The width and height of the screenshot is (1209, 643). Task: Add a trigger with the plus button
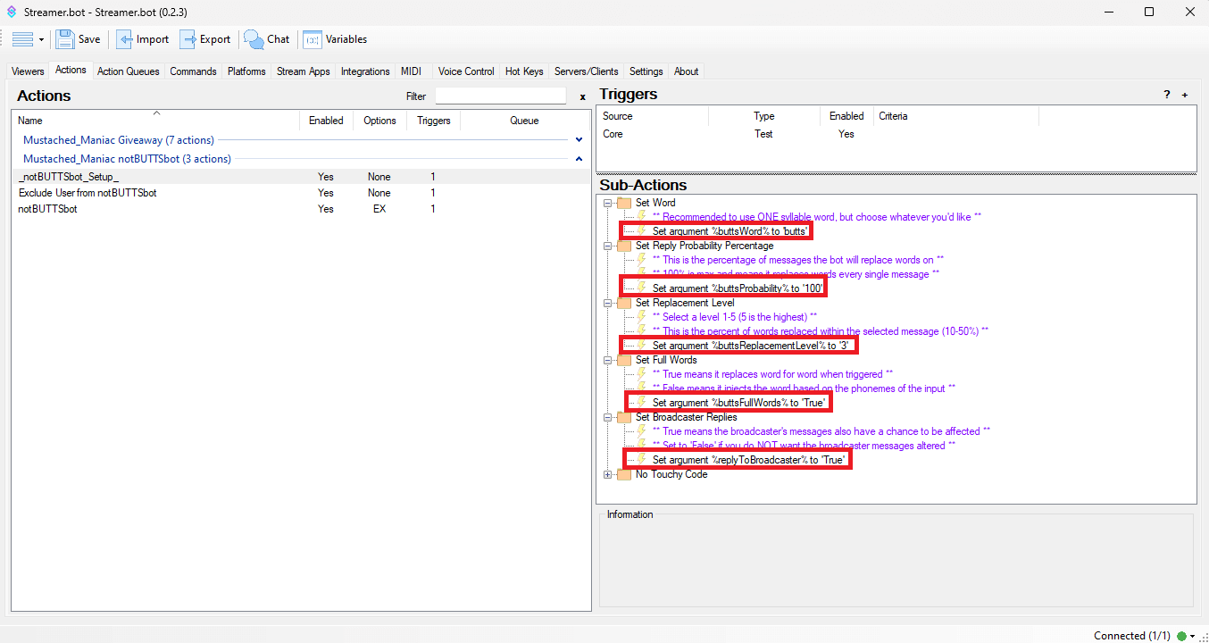pos(1185,95)
